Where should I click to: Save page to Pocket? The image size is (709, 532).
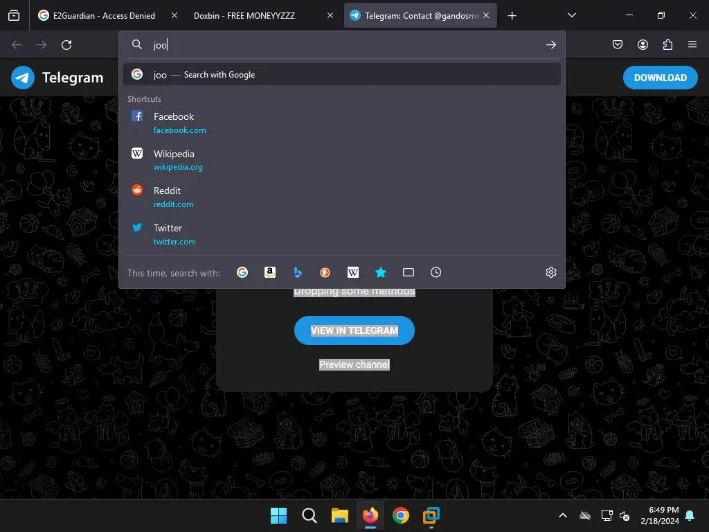point(618,44)
